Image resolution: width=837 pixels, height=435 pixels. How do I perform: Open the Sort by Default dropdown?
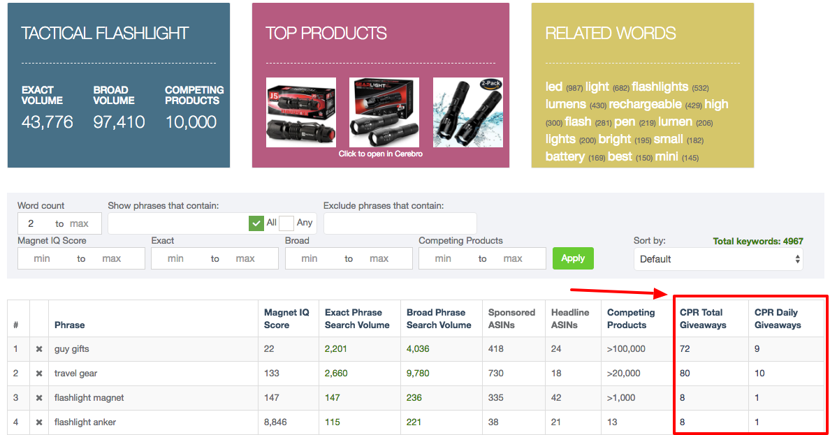coord(718,259)
